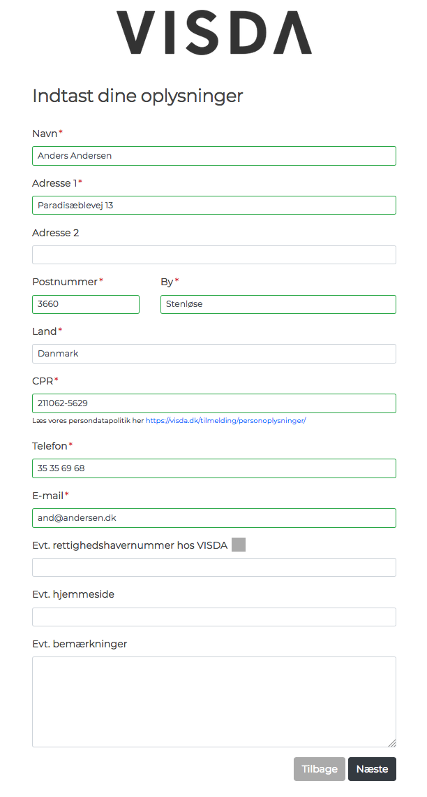Click the Telefon input field
The height and width of the screenshot is (797, 427).
(214, 468)
